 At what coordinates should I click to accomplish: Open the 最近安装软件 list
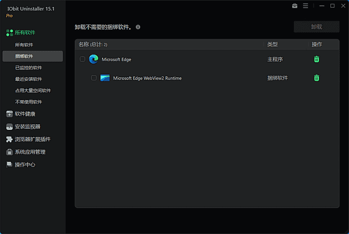(28, 79)
